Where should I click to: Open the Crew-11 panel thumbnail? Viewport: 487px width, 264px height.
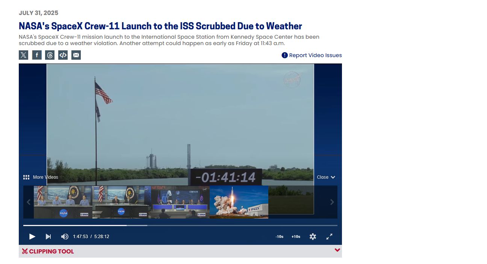coord(180,202)
